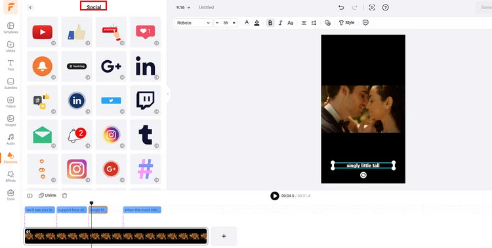This screenshot has width=492, height=248.
Task: Split the clip on the timeline
Action: click(30, 196)
